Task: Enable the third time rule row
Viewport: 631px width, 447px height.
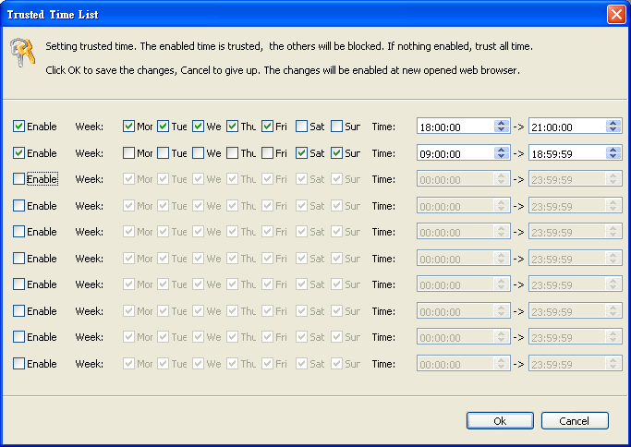Action: pyautogui.click(x=19, y=179)
